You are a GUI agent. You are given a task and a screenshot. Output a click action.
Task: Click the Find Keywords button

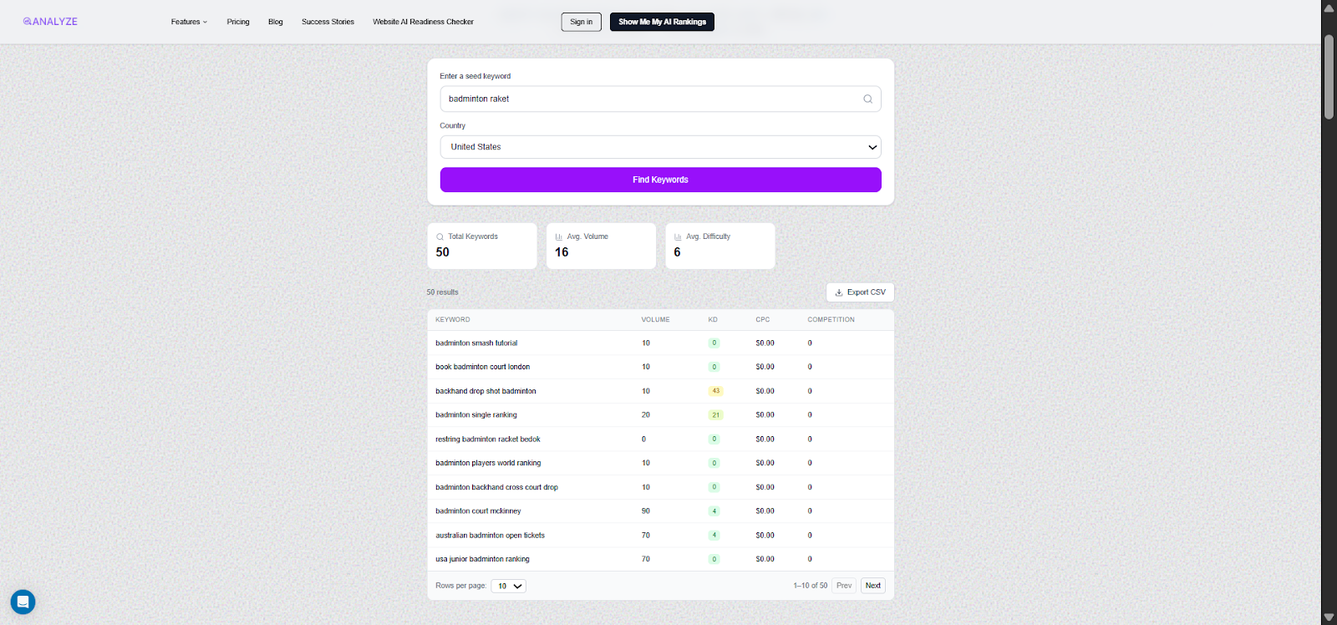coord(660,180)
